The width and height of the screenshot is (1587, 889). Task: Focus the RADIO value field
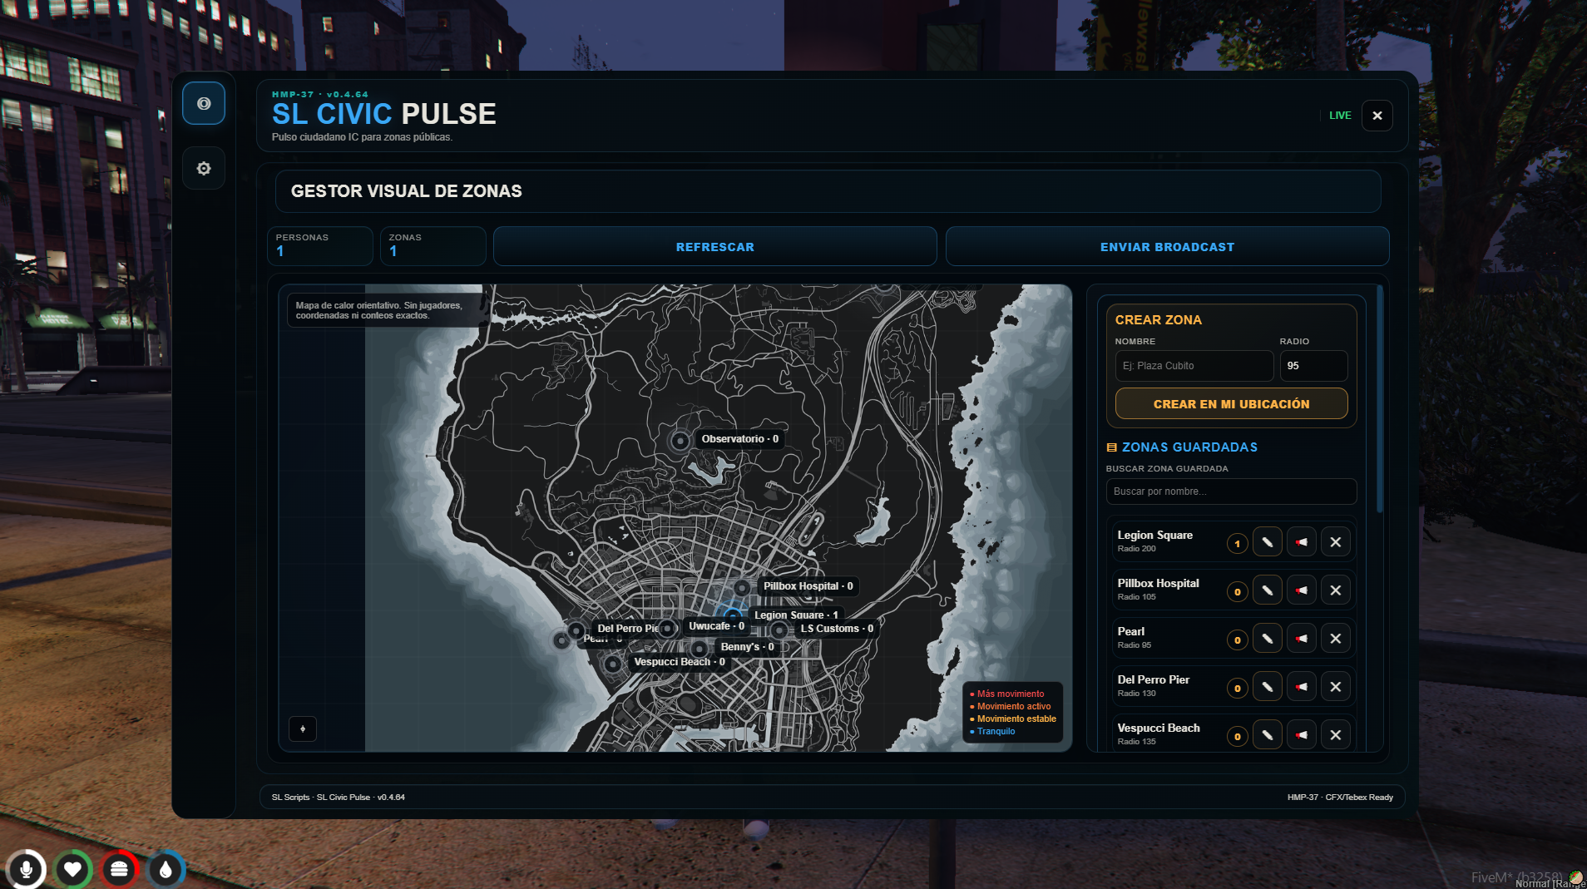click(1313, 366)
